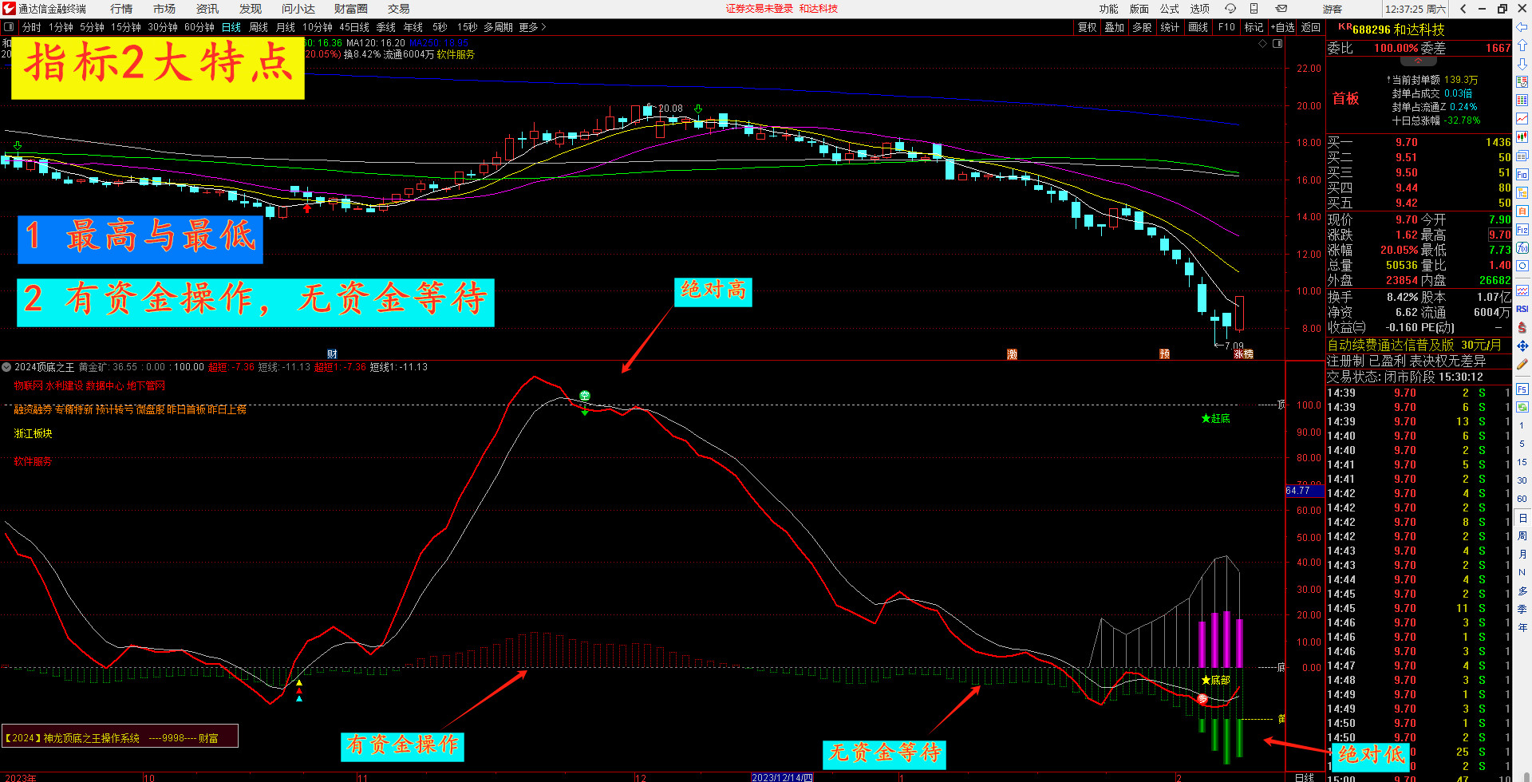Image resolution: width=1532 pixels, height=782 pixels.
Task: Click the Tongdaxin app logo icon
Action: point(9,9)
